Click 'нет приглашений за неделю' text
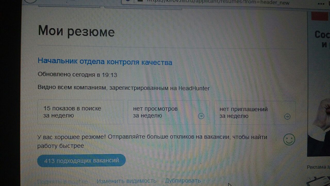330x186 pixels. click(x=243, y=113)
